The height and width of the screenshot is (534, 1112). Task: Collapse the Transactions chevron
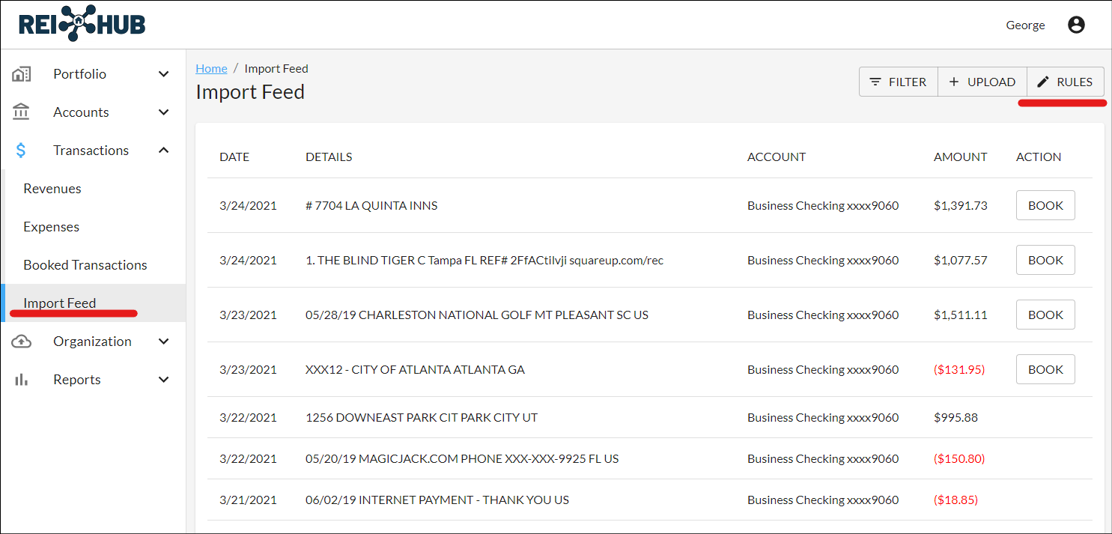(164, 151)
